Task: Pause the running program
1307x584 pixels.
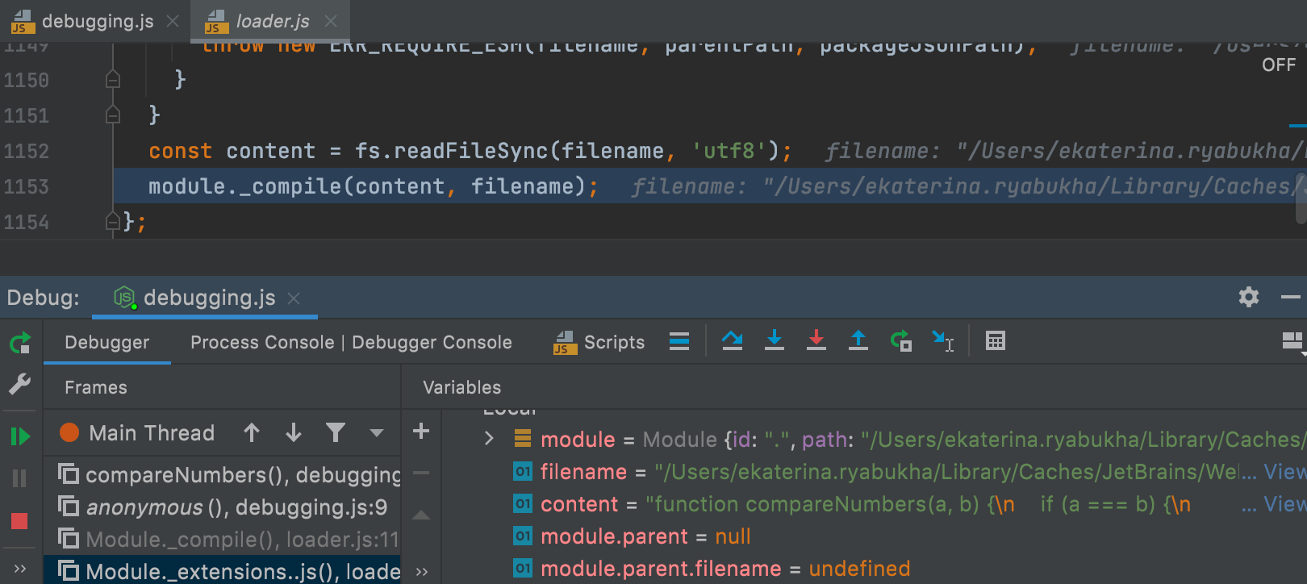Action: click(20, 478)
